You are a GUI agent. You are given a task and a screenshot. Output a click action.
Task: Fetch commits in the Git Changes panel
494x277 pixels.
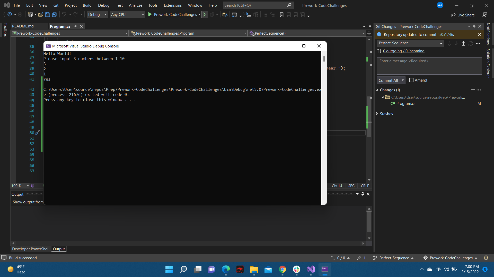click(449, 43)
